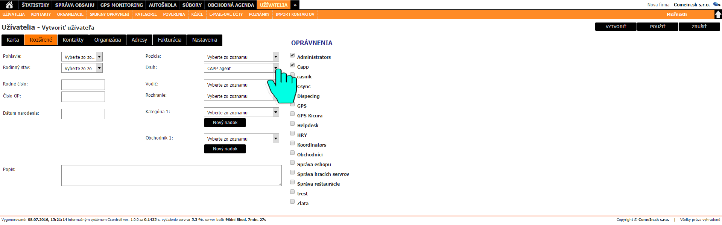722x225 pixels.
Task: Open the Fakturácia tab
Action: tap(169, 40)
